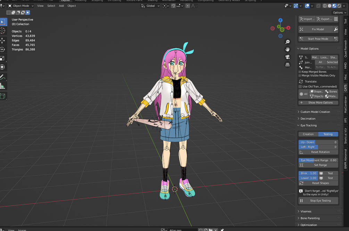Click the Z axis on navigation gizmo
Image resolution: width=349 pixels, height=231 pixels.
(281, 20)
